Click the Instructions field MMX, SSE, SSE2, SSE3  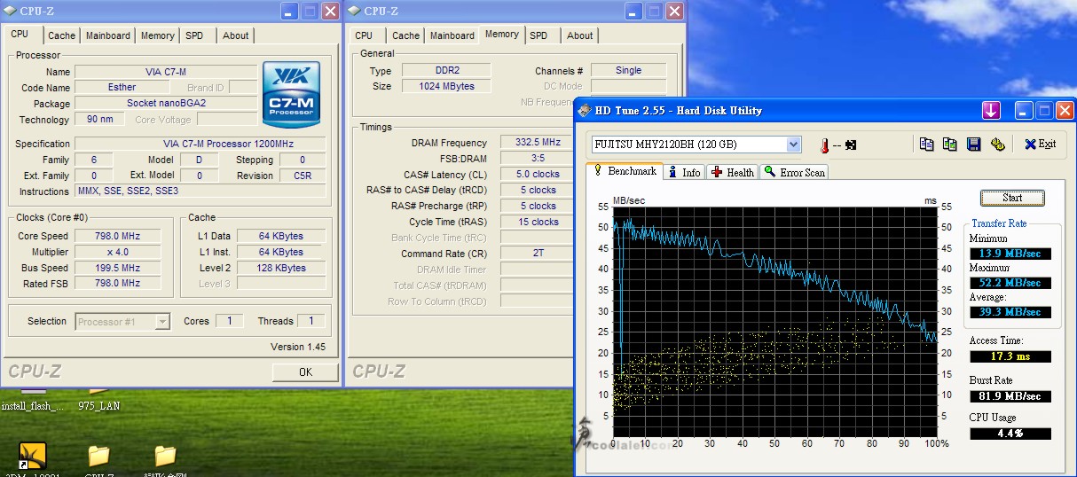[x=200, y=191]
